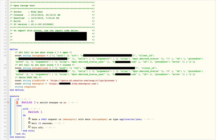Image resolution: width=217 pixels, height=140 pixels.
Task: Click the '15' seconds value
Action: pos(40,123)
